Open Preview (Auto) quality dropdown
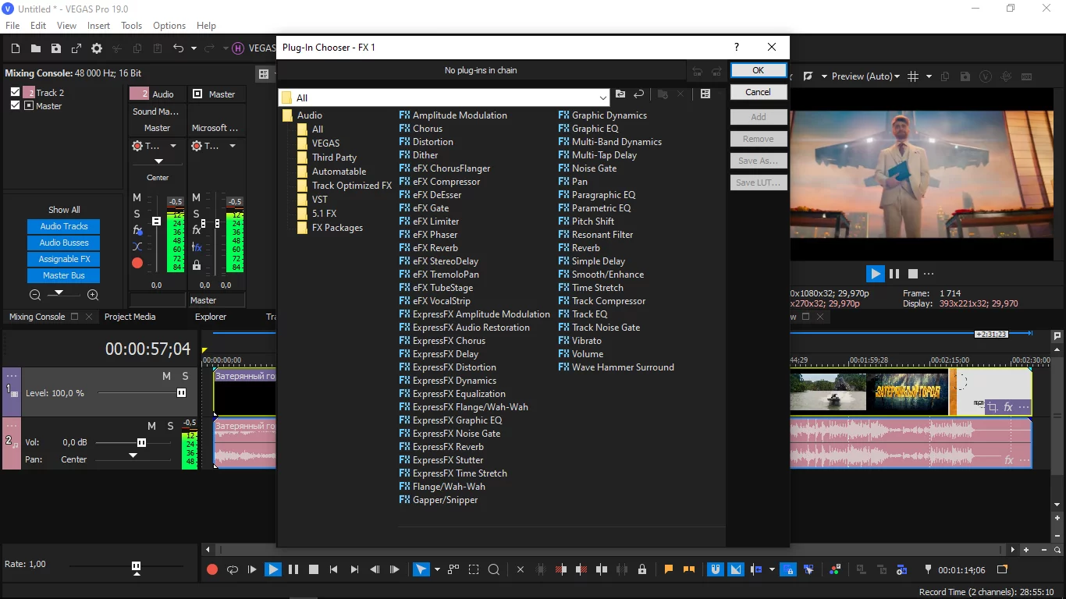The width and height of the screenshot is (1066, 599). click(865, 76)
